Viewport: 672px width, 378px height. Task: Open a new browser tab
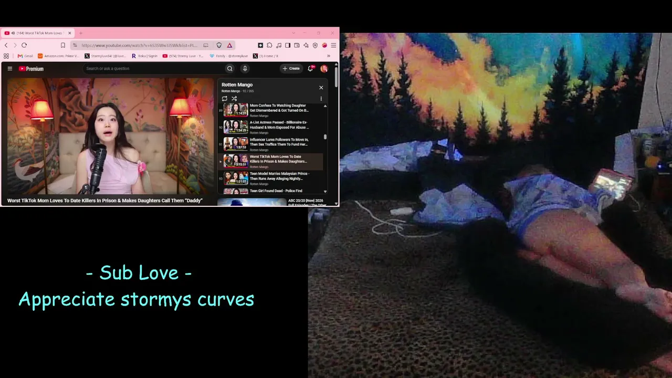coord(80,33)
